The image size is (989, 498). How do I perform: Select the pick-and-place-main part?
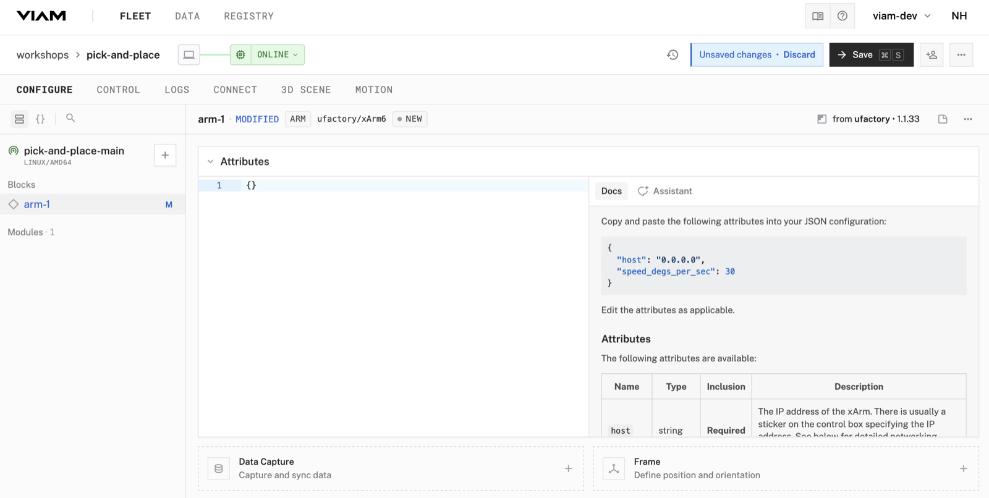coord(74,151)
